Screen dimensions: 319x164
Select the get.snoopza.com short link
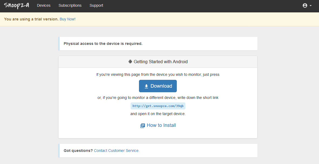tap(158, 106)
